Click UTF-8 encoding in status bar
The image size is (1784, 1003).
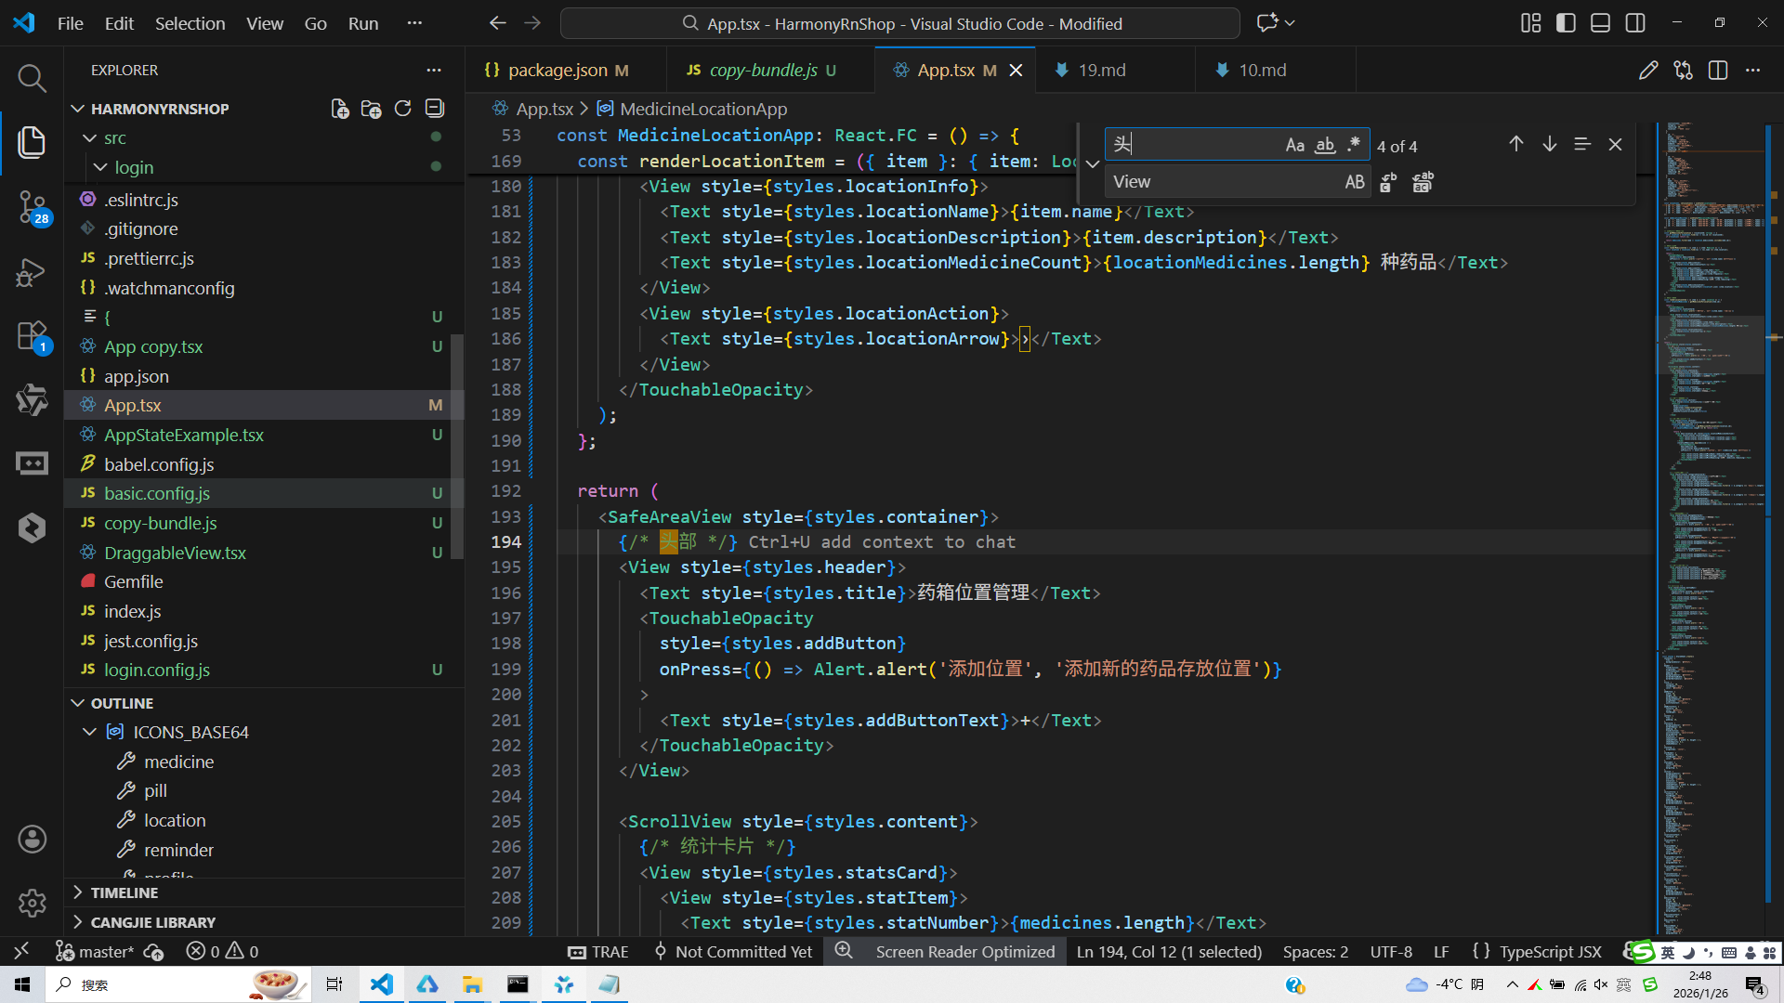click(1391, 951)
